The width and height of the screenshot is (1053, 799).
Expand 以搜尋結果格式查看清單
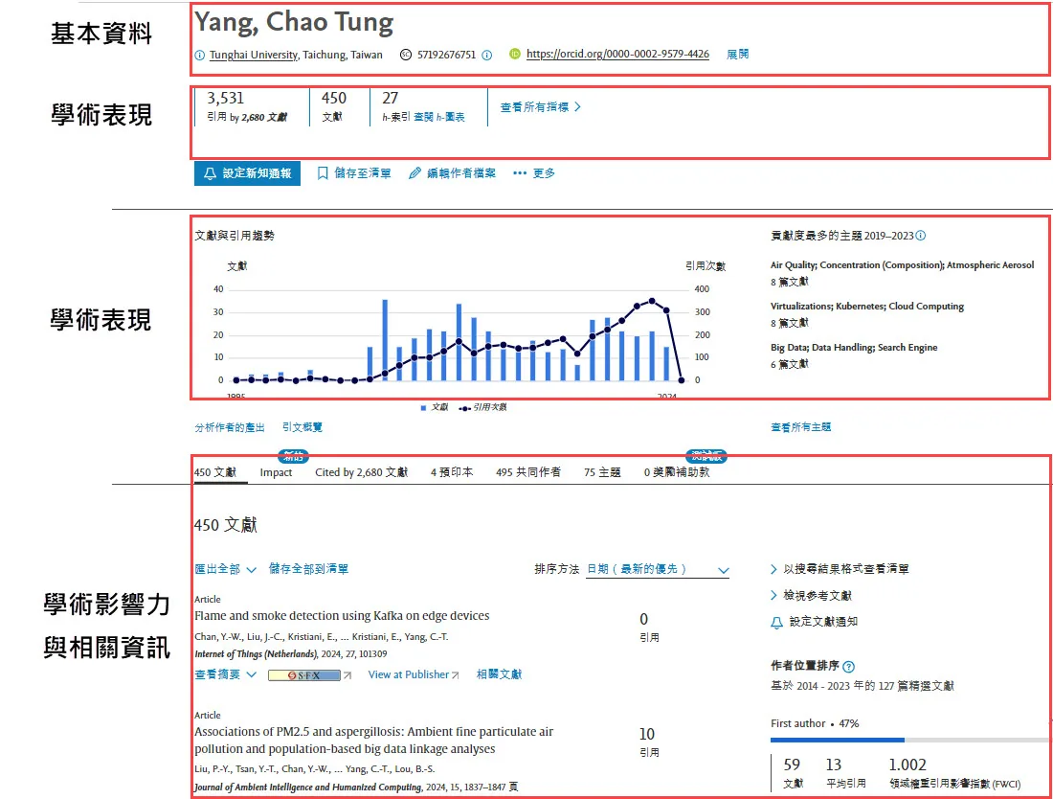(x=840, y=569)
